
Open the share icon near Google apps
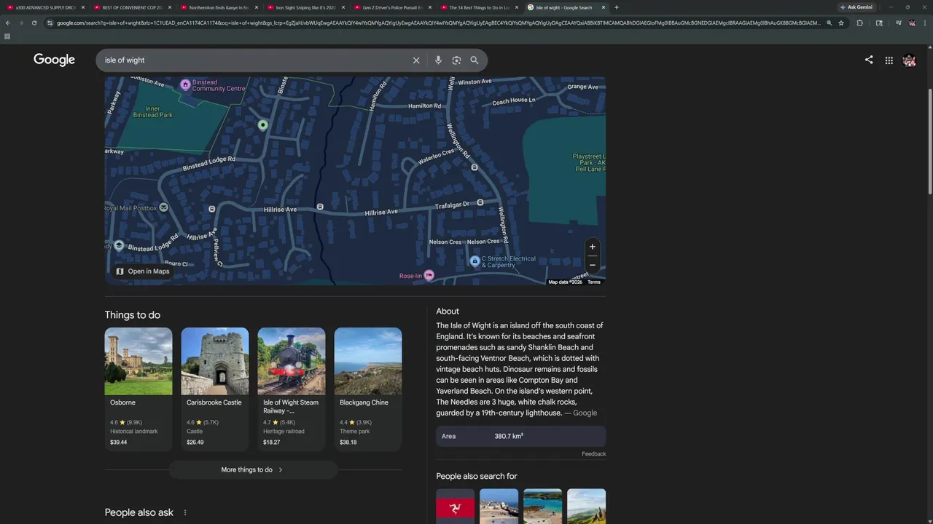click(x=869, y=60)
